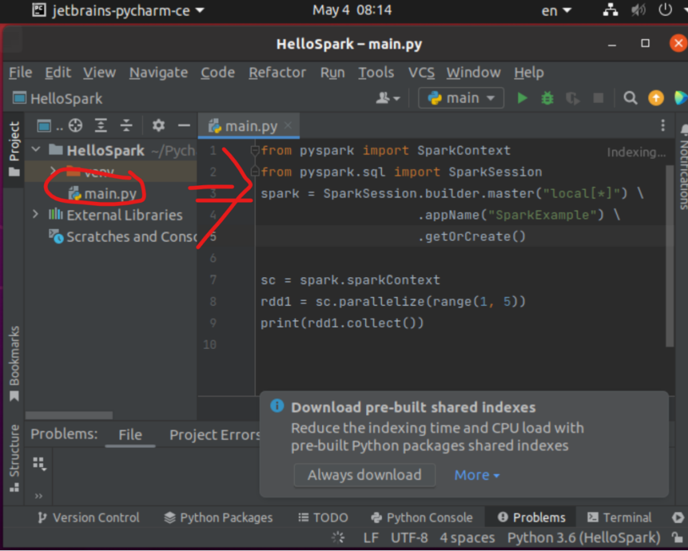Screen dimensions: 688x551
Task: Open the Edit menu
Action: point(58,73)
